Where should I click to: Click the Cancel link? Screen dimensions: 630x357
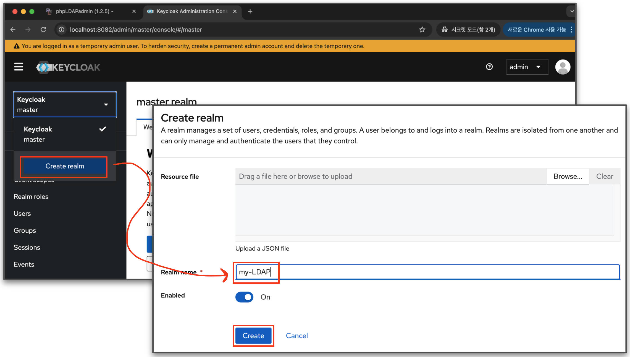coord(296,336)
